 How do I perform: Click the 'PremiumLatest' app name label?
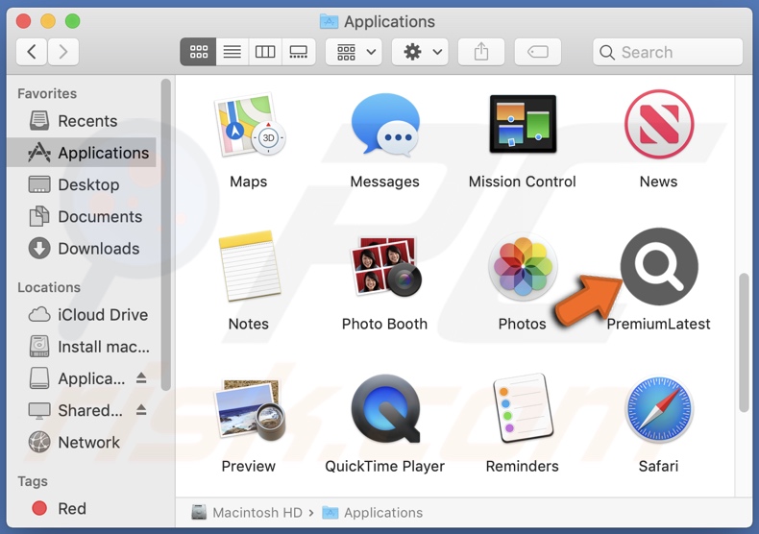[x=659, y=324]
